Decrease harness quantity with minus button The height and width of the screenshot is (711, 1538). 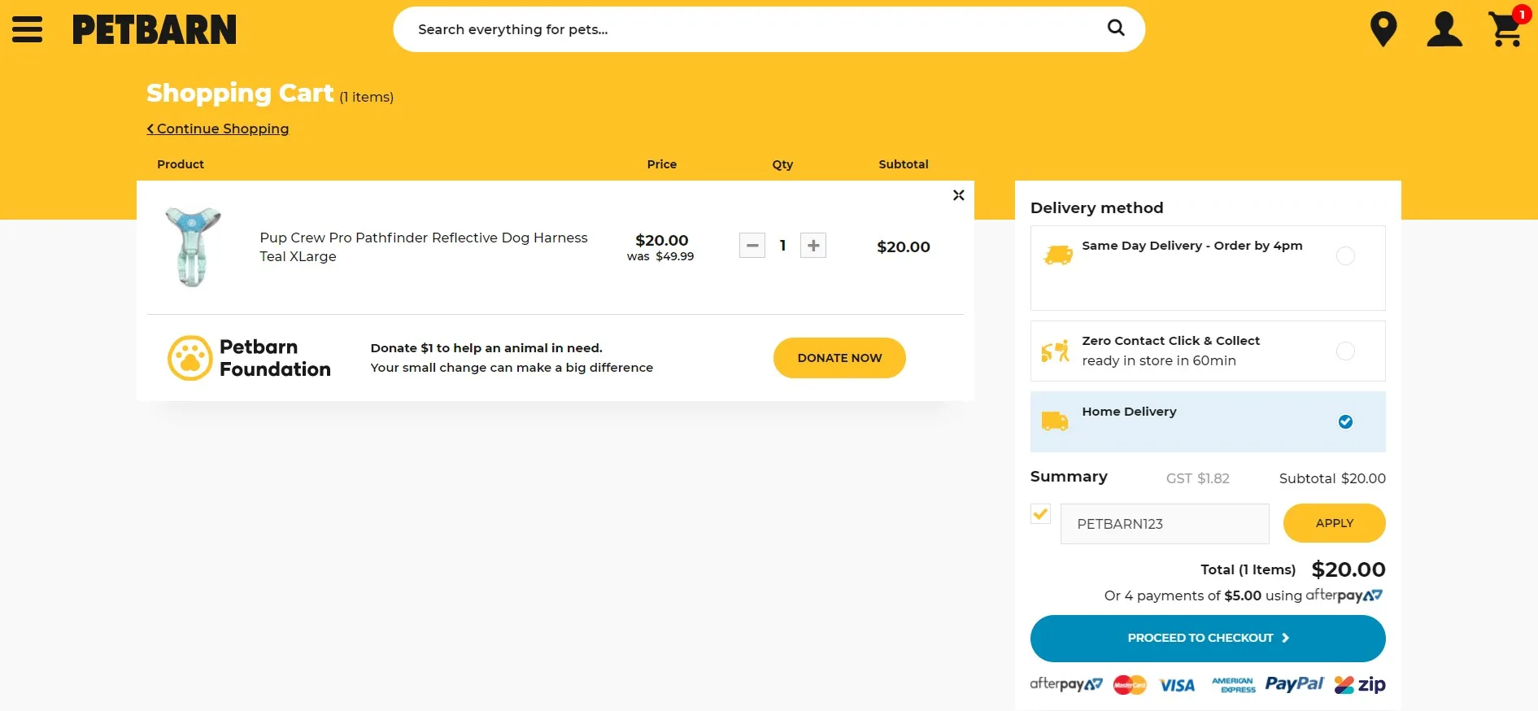pyautogui.click(x=752, y=246)
